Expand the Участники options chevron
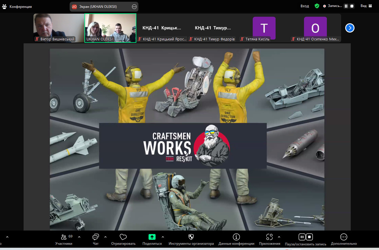The width and height of the screenshot is (379, 250). (79, 237)
